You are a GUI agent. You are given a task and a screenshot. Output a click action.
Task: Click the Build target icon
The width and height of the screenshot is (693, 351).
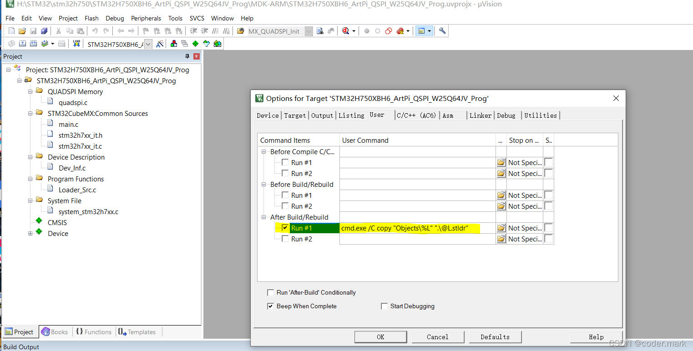(x=22, y=44)
